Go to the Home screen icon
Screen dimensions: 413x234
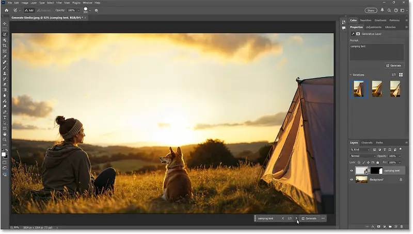point(7,10)
